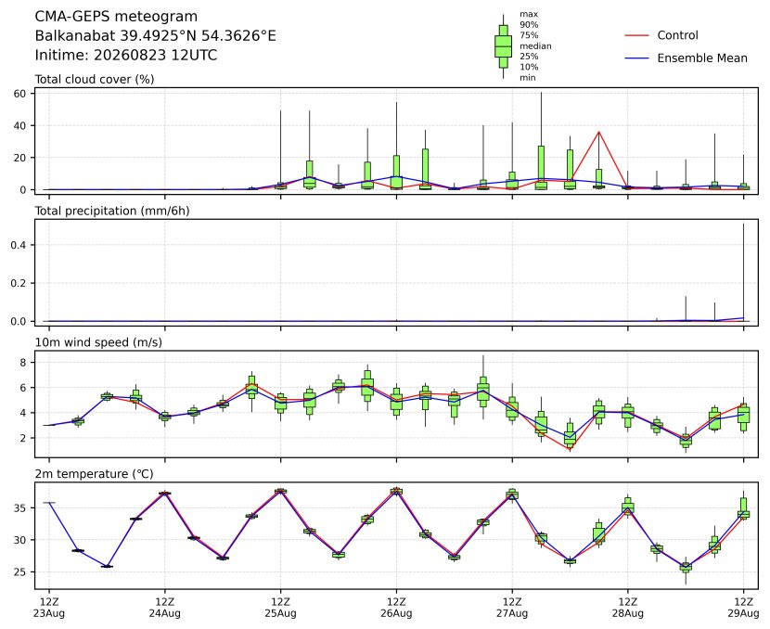The width and height of the screenshot is (770, 629).
Task: Click the blue Ensemble Mean legend line sample
Action: coord(637,58)
